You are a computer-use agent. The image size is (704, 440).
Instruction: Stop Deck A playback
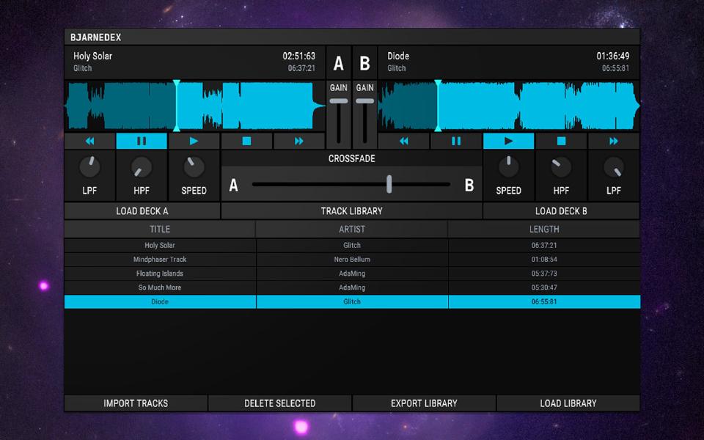click(x=246, y=141)
